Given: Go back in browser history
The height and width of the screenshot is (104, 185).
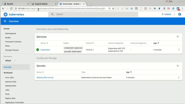Looking at the screenshot, I should click(x=3, y=8).
